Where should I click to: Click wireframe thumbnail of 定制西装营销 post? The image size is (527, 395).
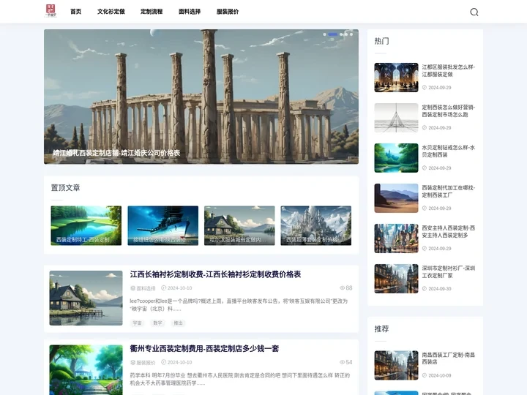[396, 118]
